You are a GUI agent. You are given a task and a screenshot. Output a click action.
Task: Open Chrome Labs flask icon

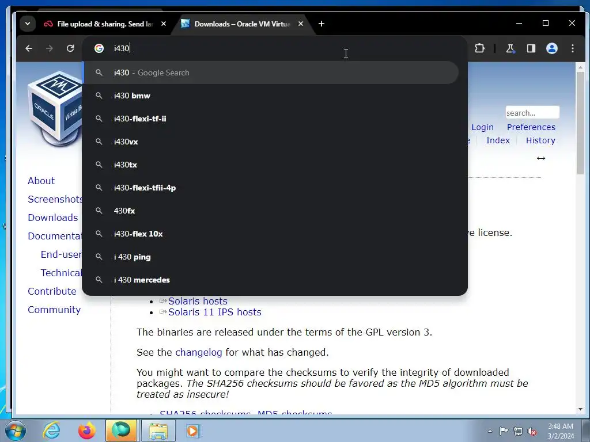coord(510,48)
